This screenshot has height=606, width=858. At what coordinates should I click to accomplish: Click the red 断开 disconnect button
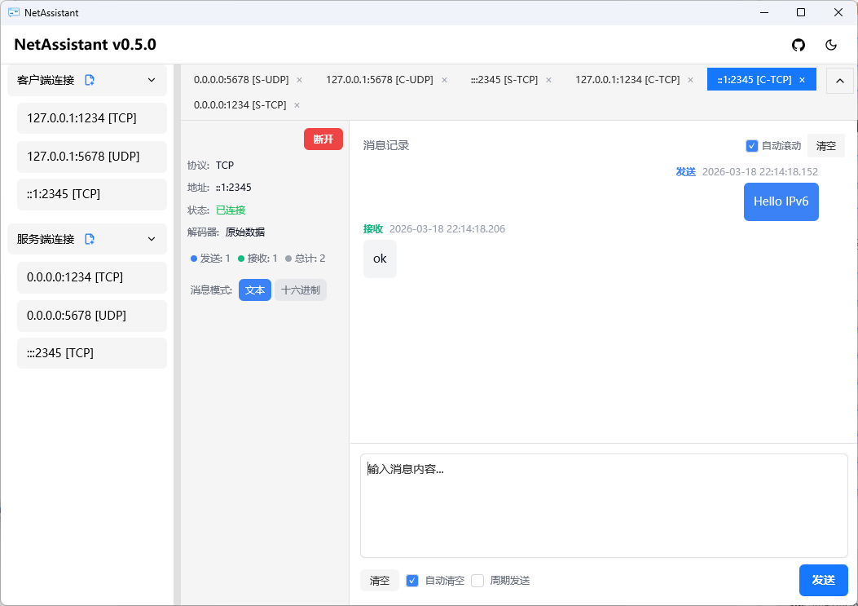click(323, 139)
